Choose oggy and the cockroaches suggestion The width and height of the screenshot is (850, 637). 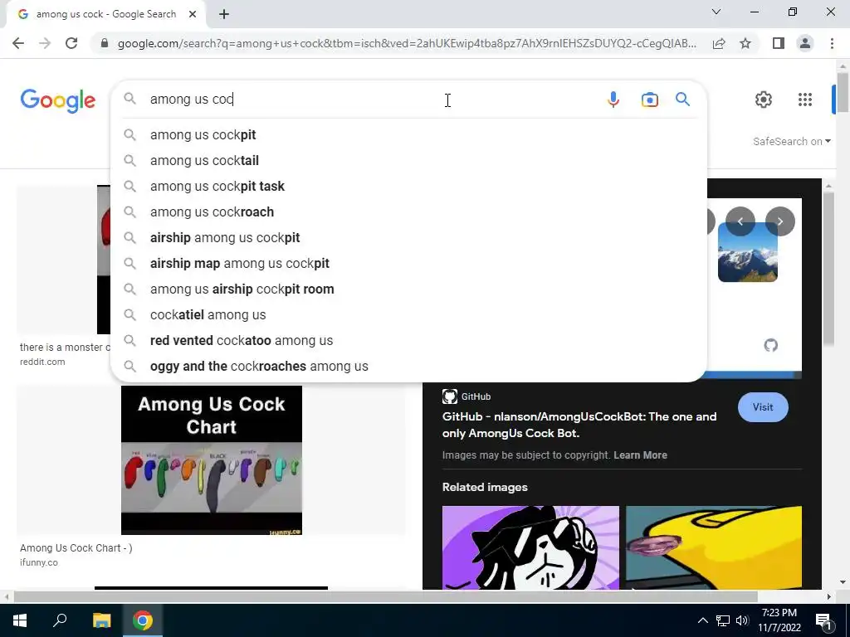coord(408,366)
